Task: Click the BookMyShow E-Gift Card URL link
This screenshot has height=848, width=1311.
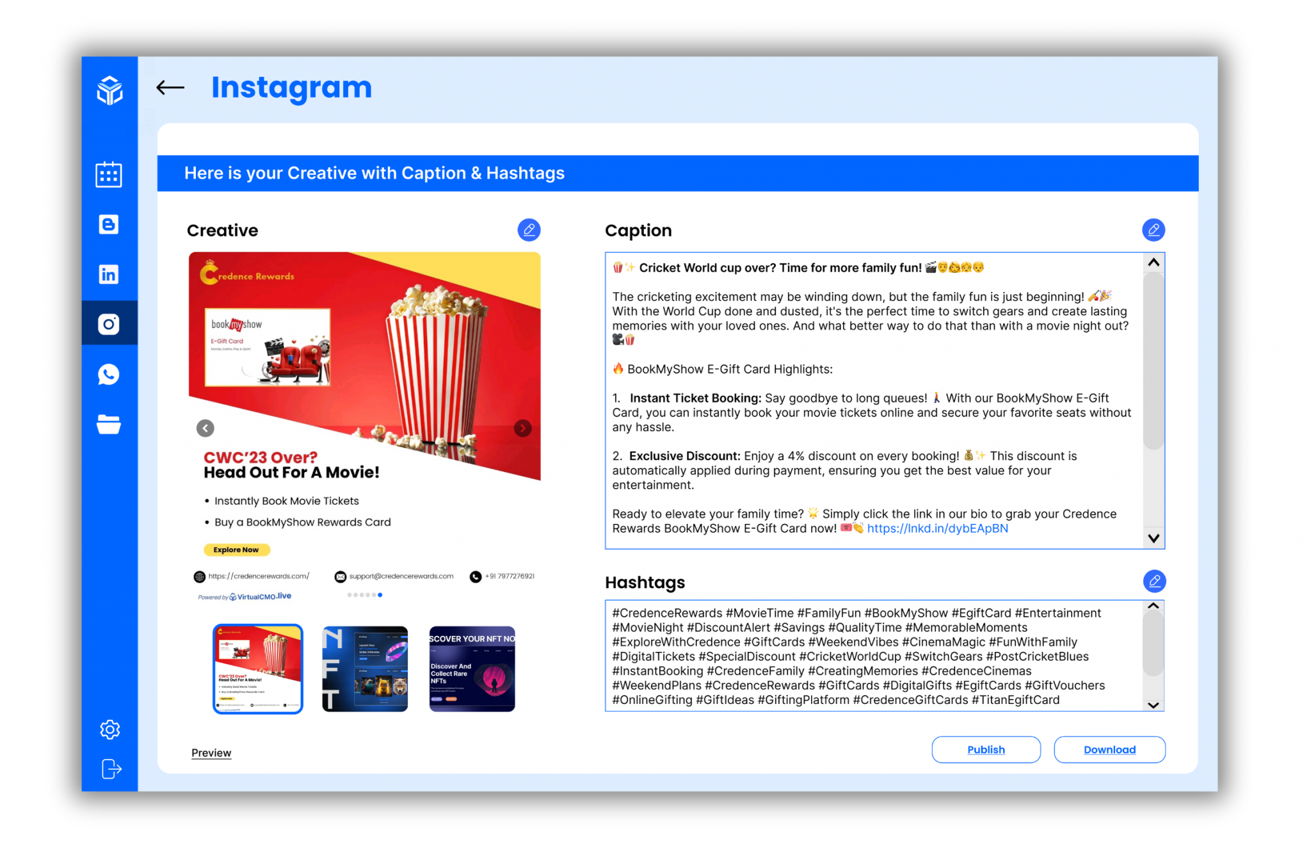Action: point(935,530)
